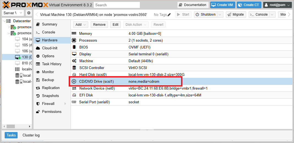Collapse the Datacenter tree node

(x=5, y=21)
